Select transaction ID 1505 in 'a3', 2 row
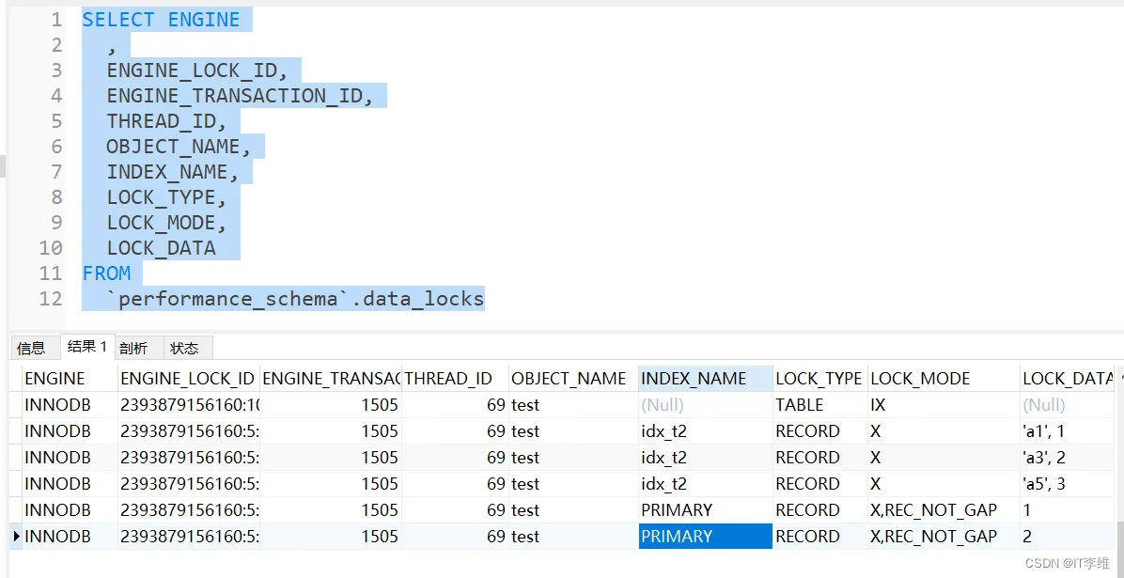The image size is (1124, 578). tap(330, 458)
